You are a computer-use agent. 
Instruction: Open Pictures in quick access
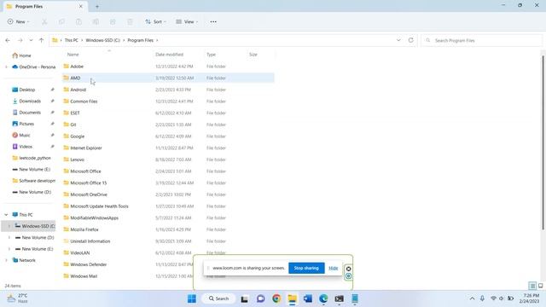(x=26, y=124)
